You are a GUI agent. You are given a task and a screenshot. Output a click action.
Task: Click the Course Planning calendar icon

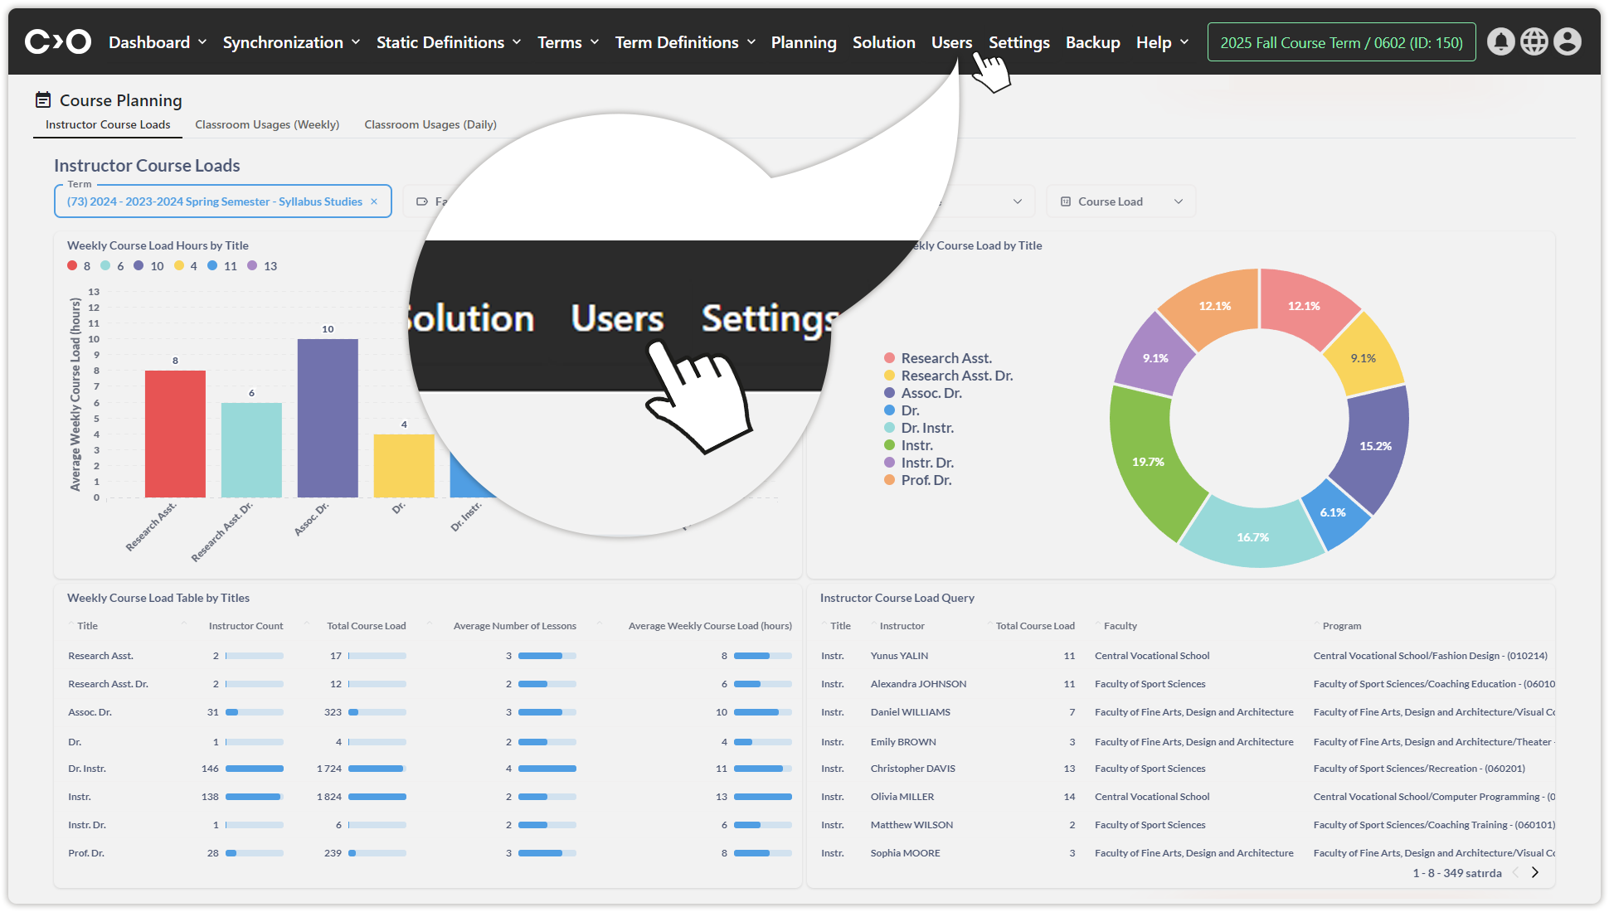[43, 100]
